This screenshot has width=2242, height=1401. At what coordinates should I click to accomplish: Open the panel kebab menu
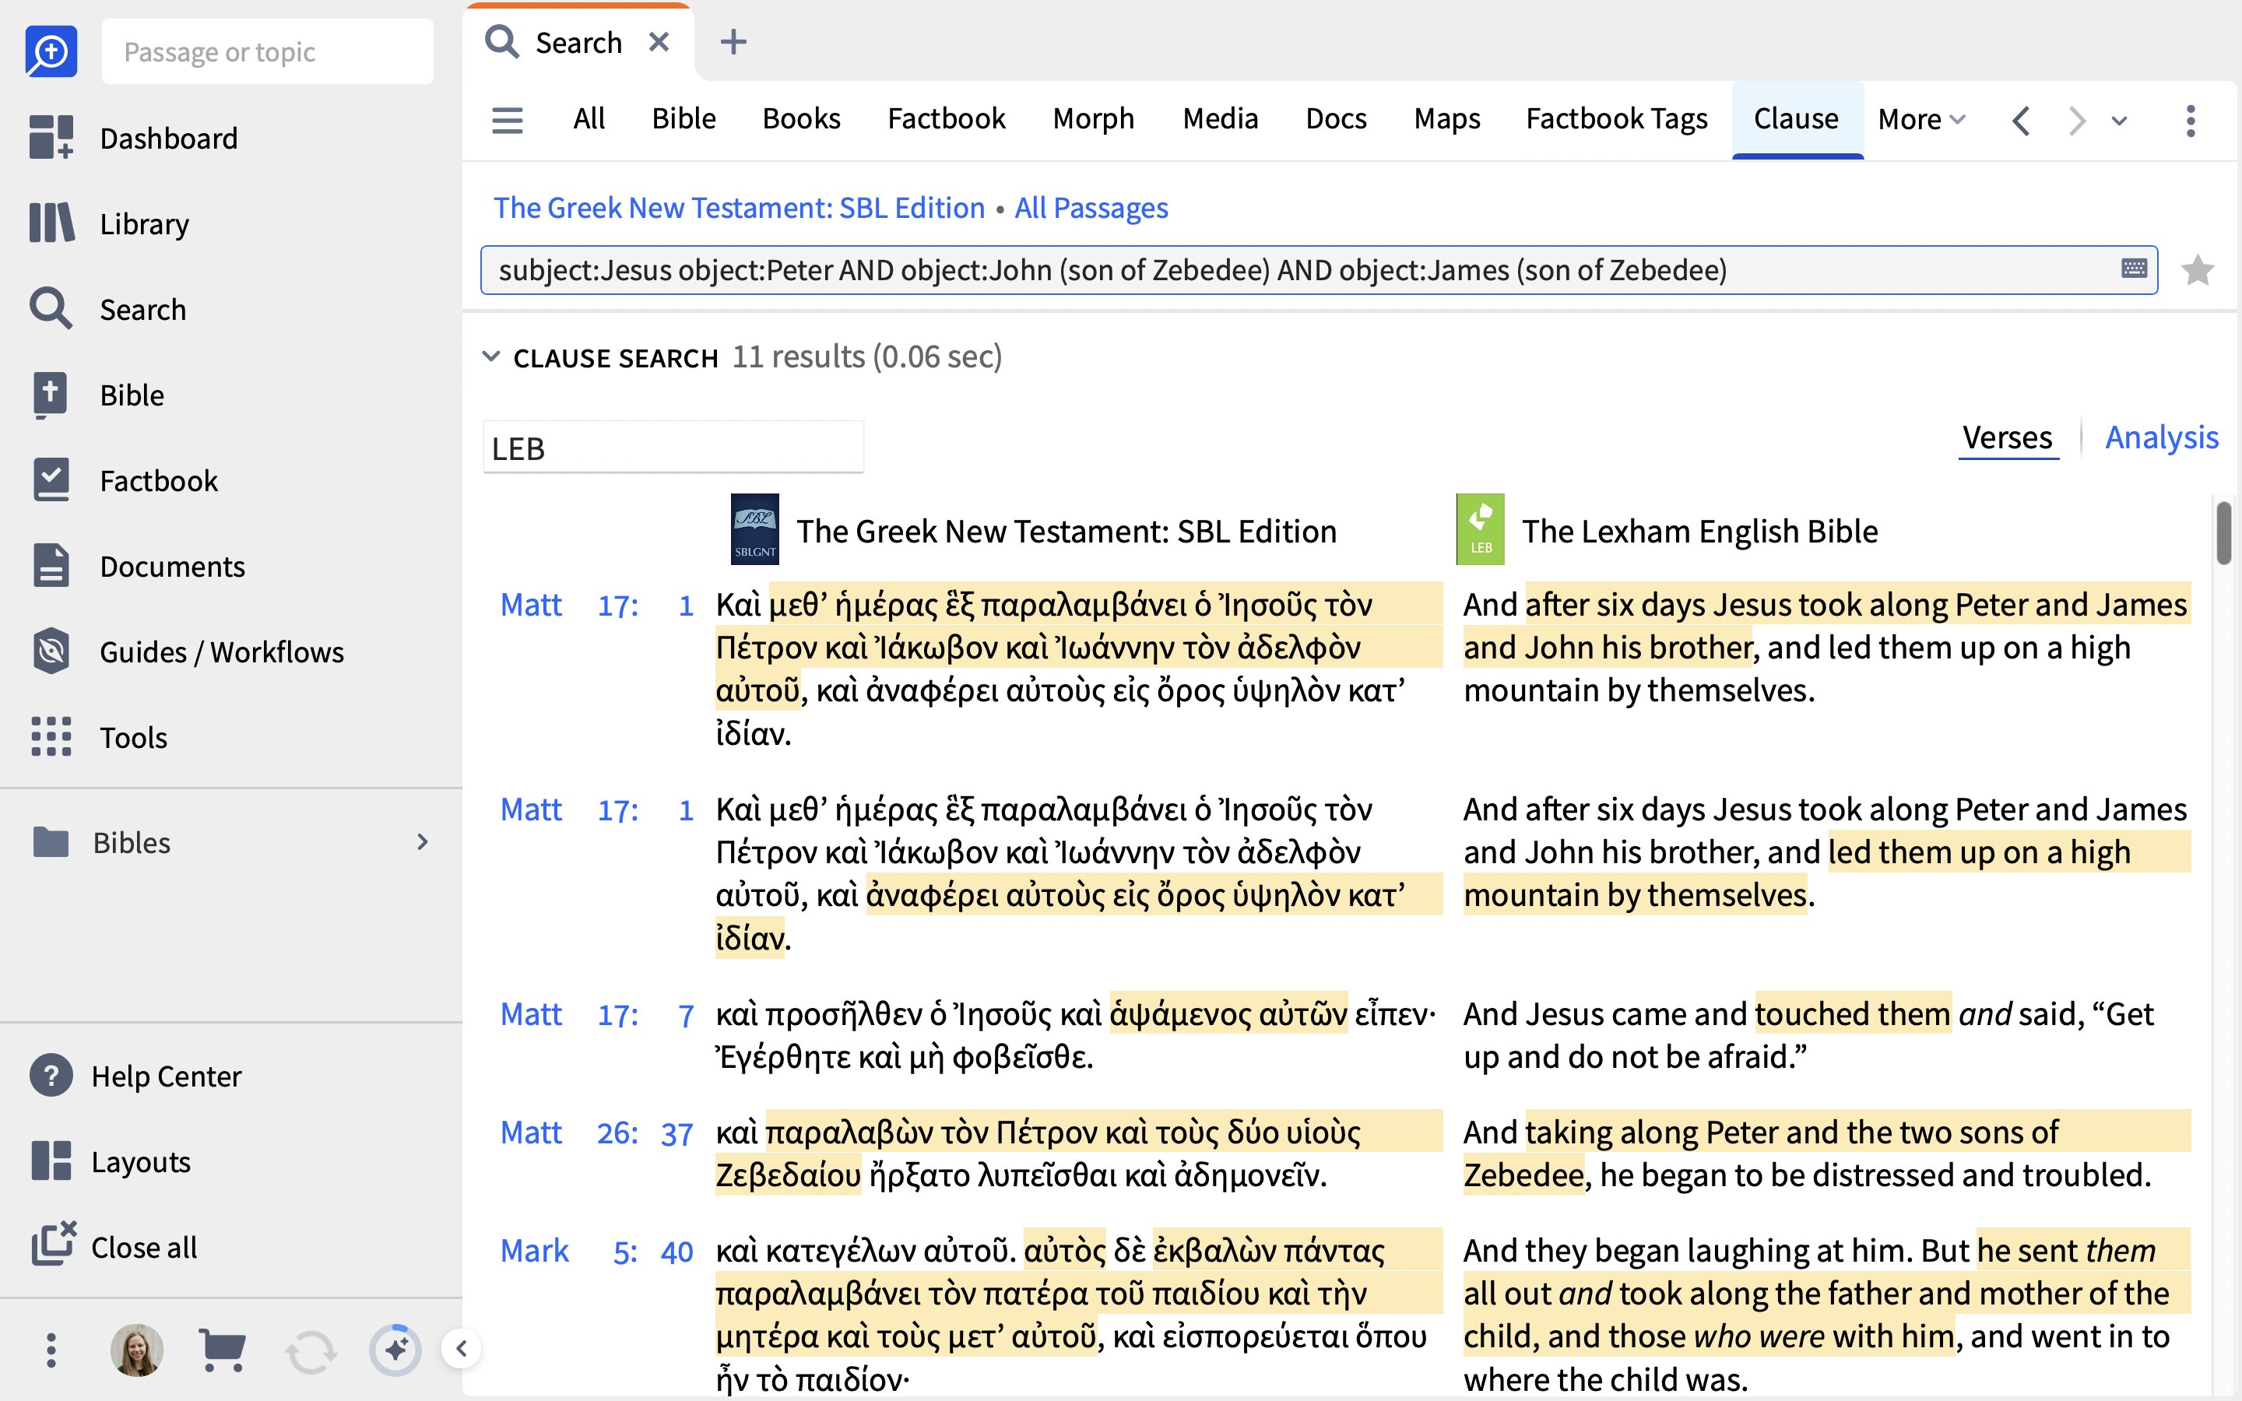[2190, 121]
